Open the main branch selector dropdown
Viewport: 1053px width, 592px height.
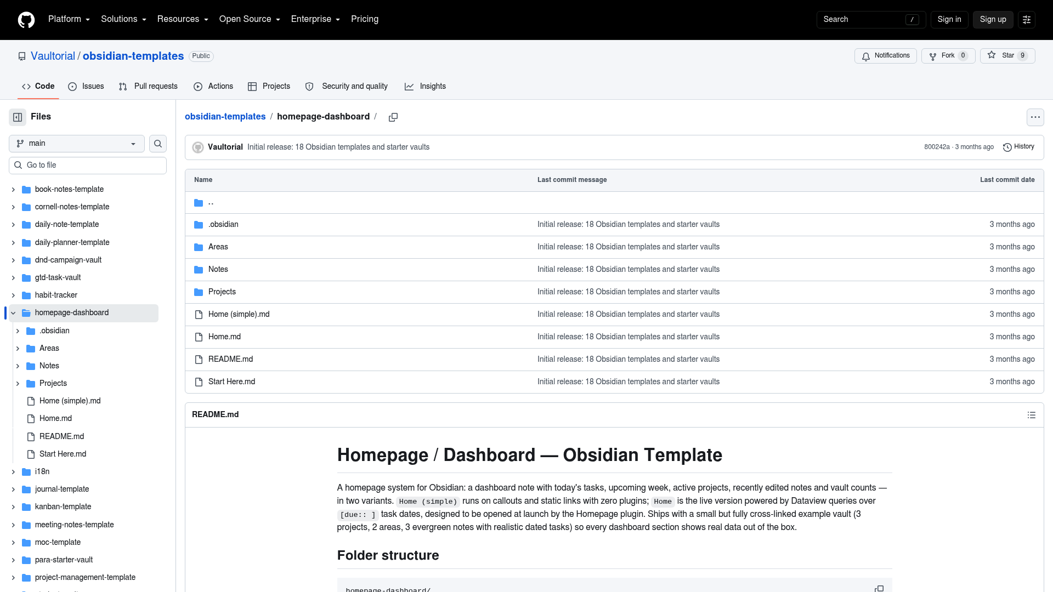77,144
